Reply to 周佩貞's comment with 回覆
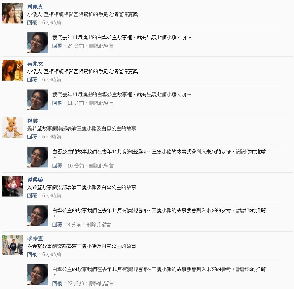The image size is (294, 289). 32,22
